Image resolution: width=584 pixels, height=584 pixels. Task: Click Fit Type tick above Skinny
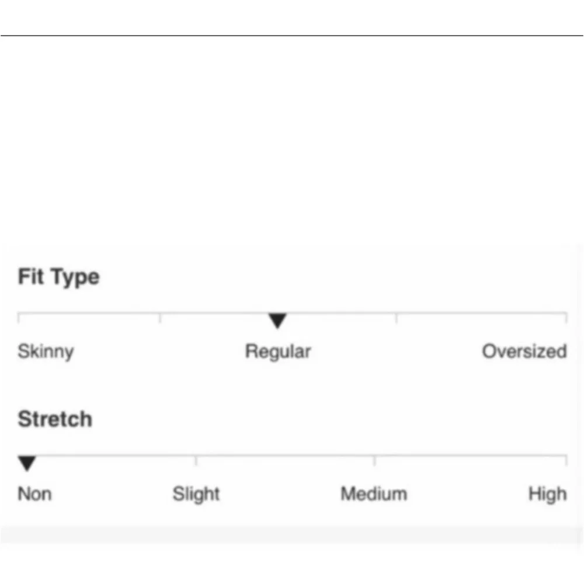click(x=19, y=318)
